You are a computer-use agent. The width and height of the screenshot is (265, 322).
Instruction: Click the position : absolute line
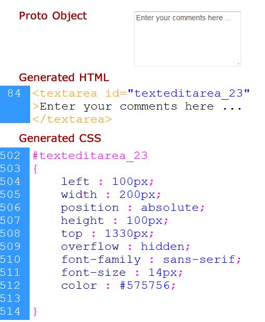coord(132,208)
